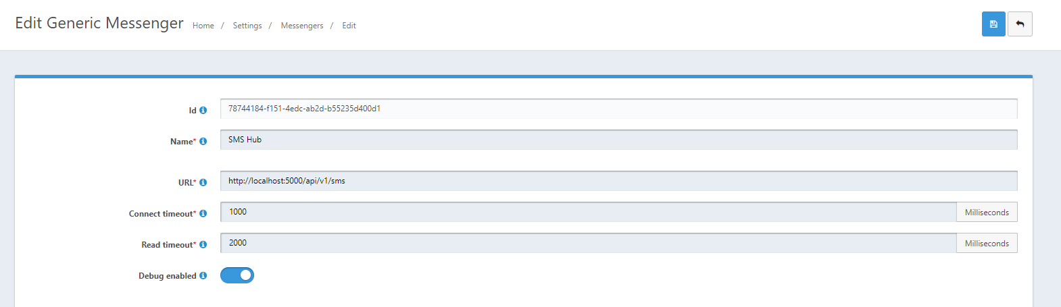The width and height of the screenshot is (1061, 307).
Task: Click the Milliseconds label beside Connect timeout
Action: (987, 212)
